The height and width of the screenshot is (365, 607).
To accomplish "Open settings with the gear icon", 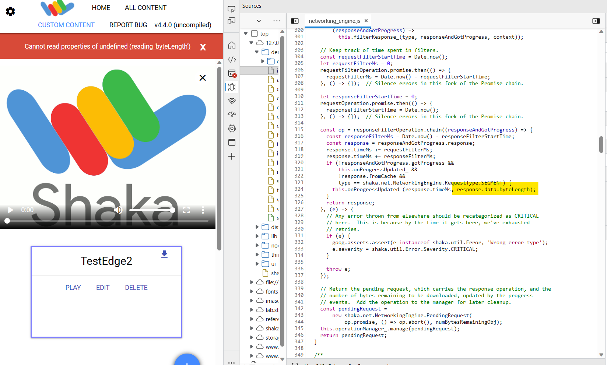I will (10, 11).
